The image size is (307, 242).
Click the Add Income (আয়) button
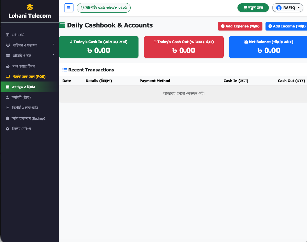287,26
